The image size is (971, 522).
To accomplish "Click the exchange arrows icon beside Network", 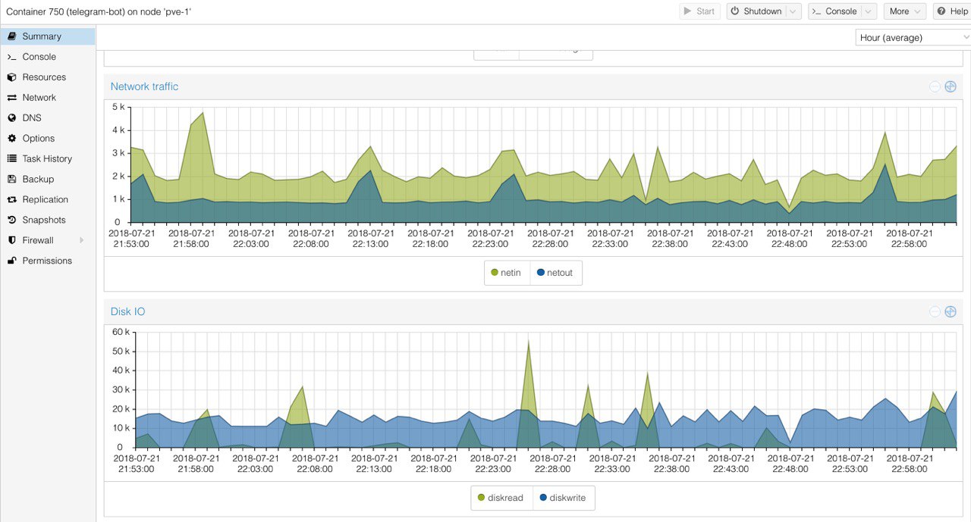I will point(11,98).
